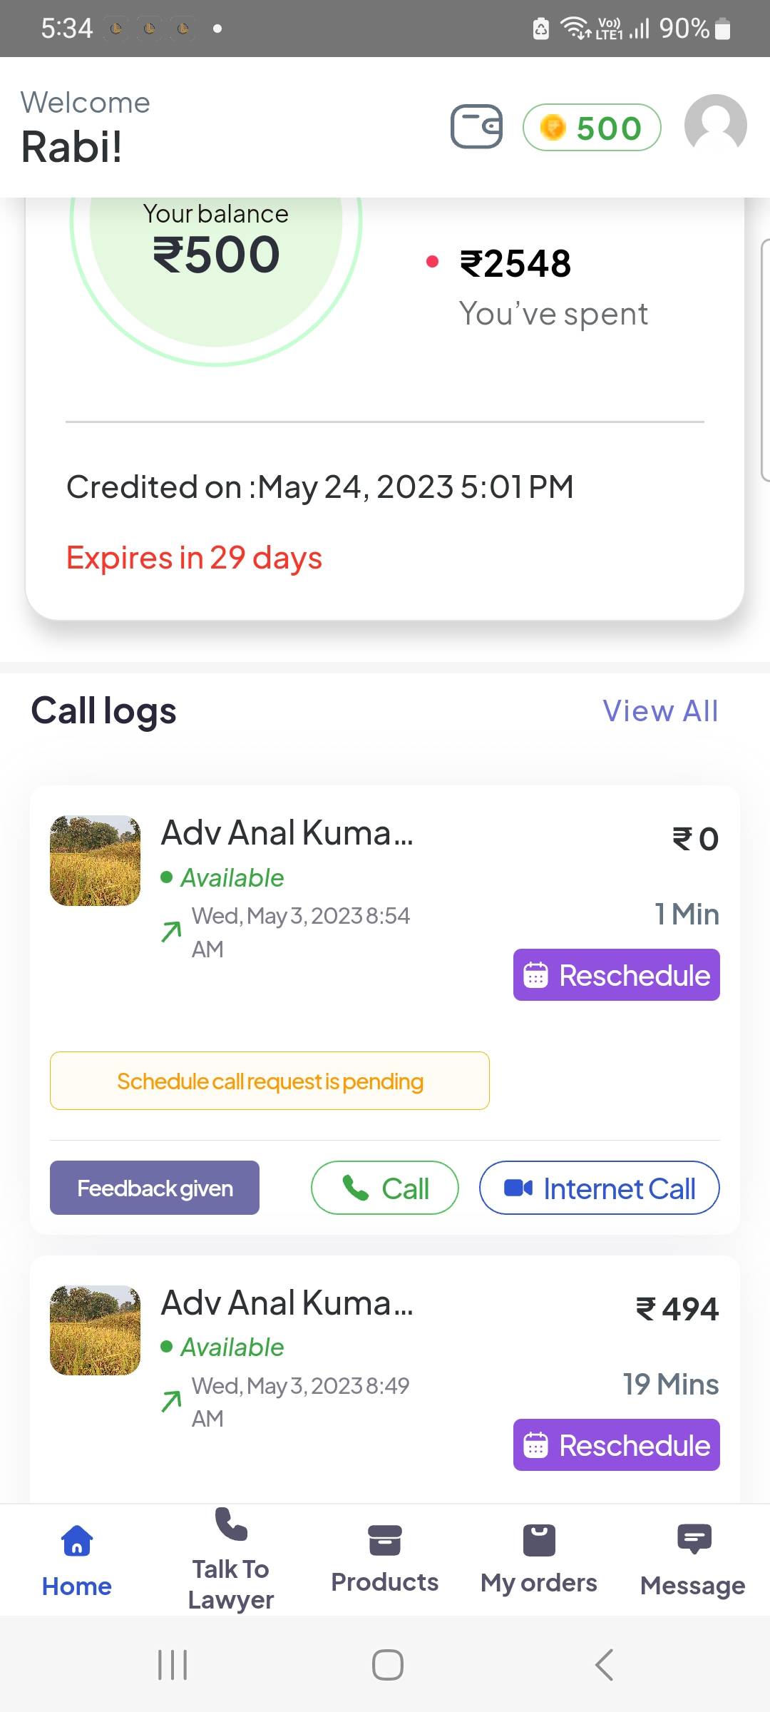Viewport: 770px width, 1712px height.
Task: Tap the Feedback given button
Action: coord(155,1188)
